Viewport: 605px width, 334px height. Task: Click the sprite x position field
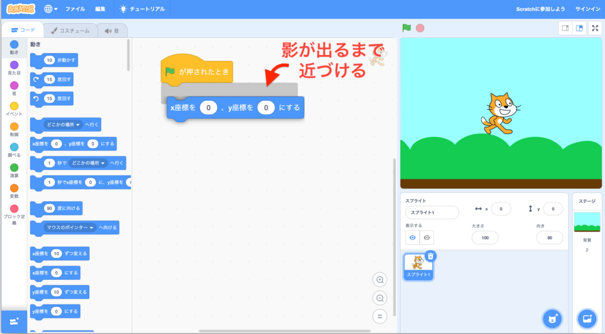(501, 209)
